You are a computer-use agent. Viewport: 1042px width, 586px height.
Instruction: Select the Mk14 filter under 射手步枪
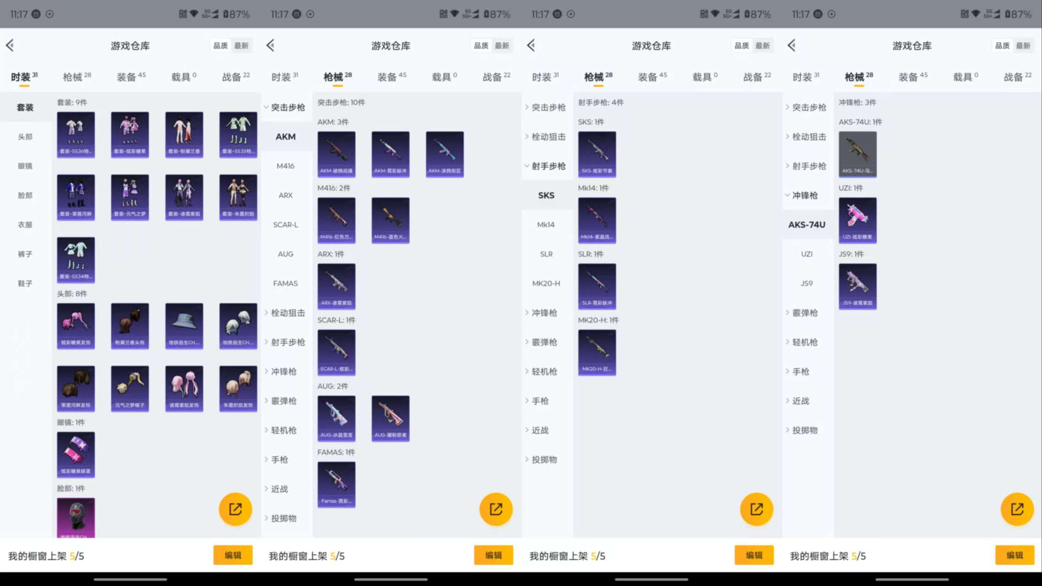pos(546,225)
